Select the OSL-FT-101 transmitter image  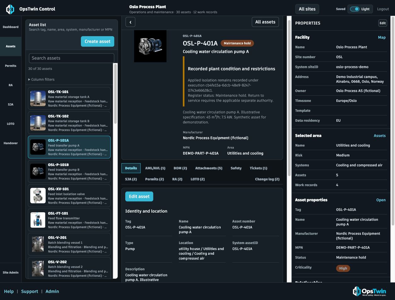coord(38,220)
